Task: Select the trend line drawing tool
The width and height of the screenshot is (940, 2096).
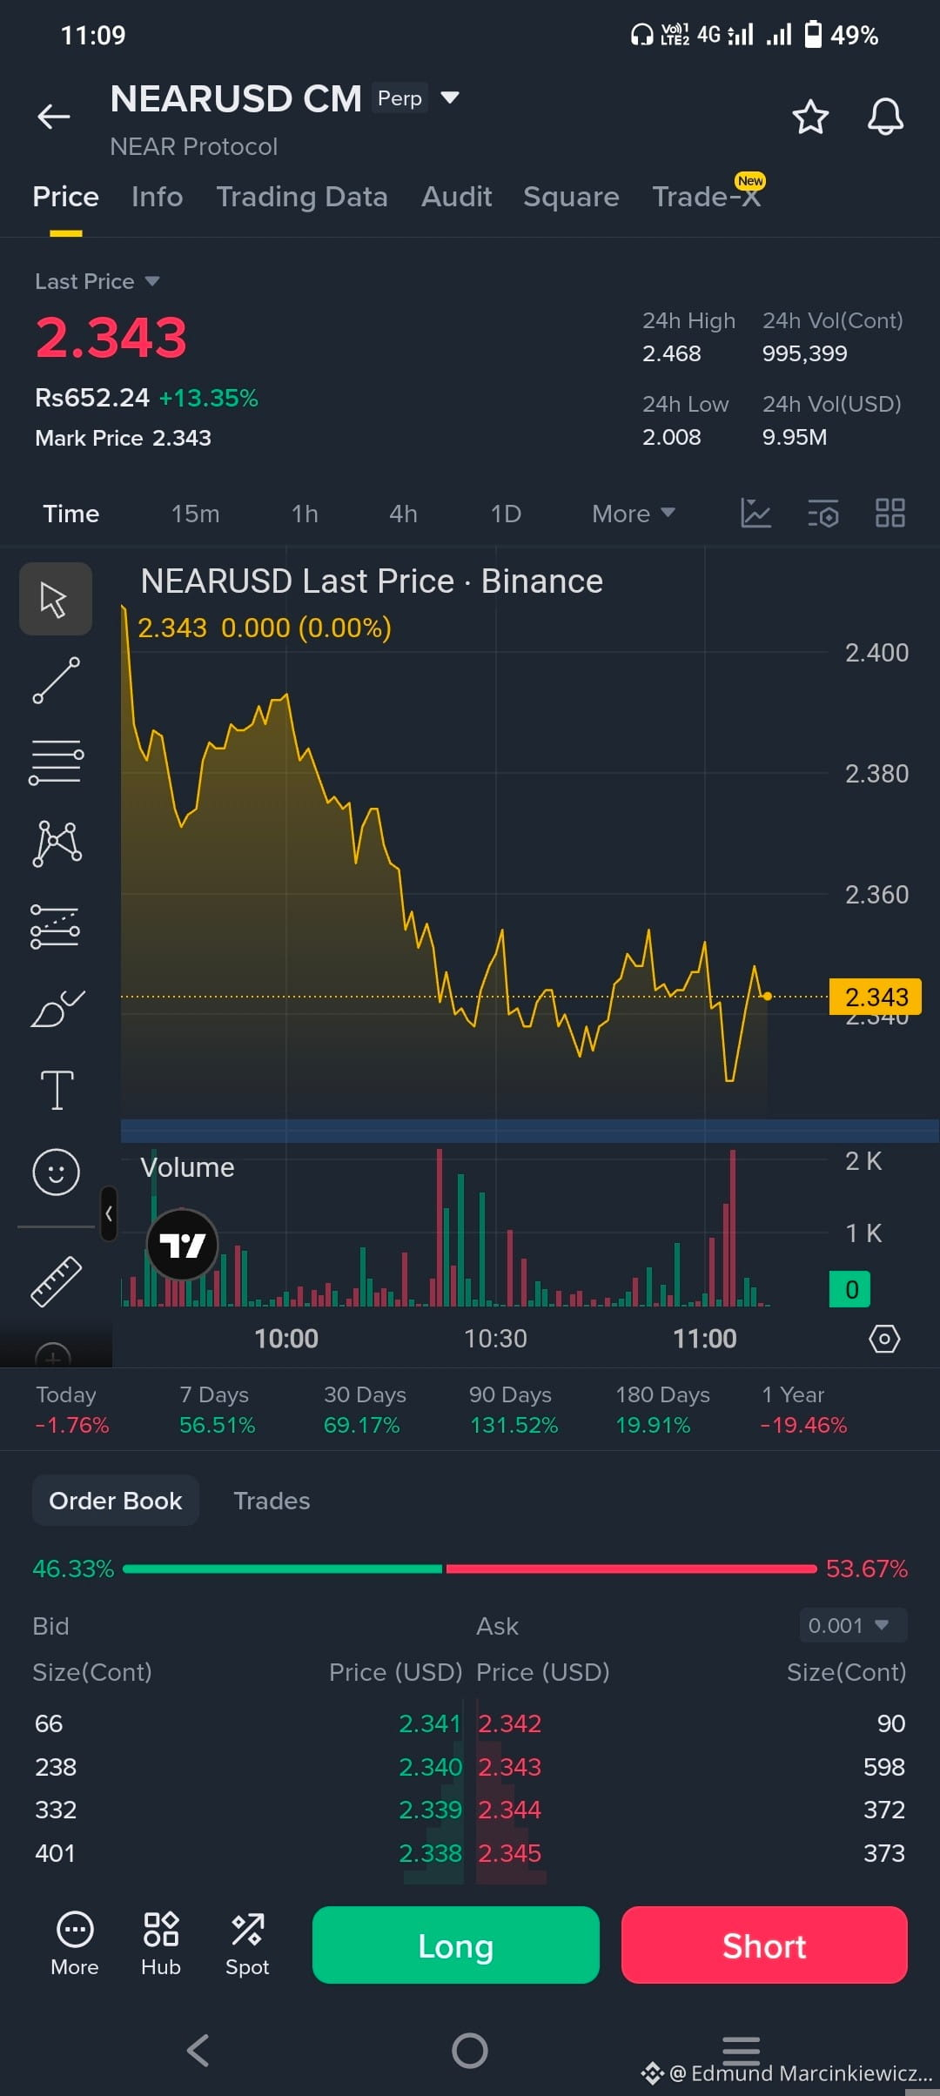Action: (x=56, y=681)
